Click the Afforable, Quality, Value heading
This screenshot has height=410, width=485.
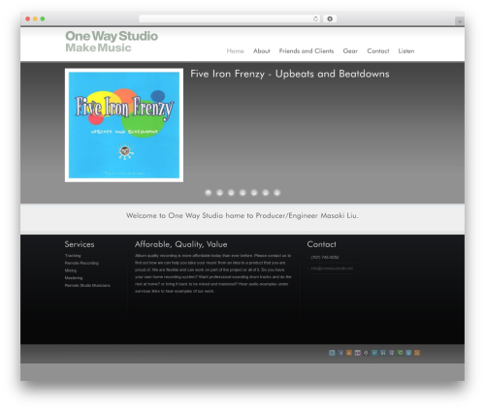[181, 244]
